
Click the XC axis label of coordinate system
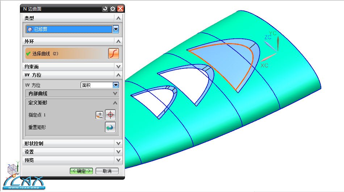click(264, 66)
